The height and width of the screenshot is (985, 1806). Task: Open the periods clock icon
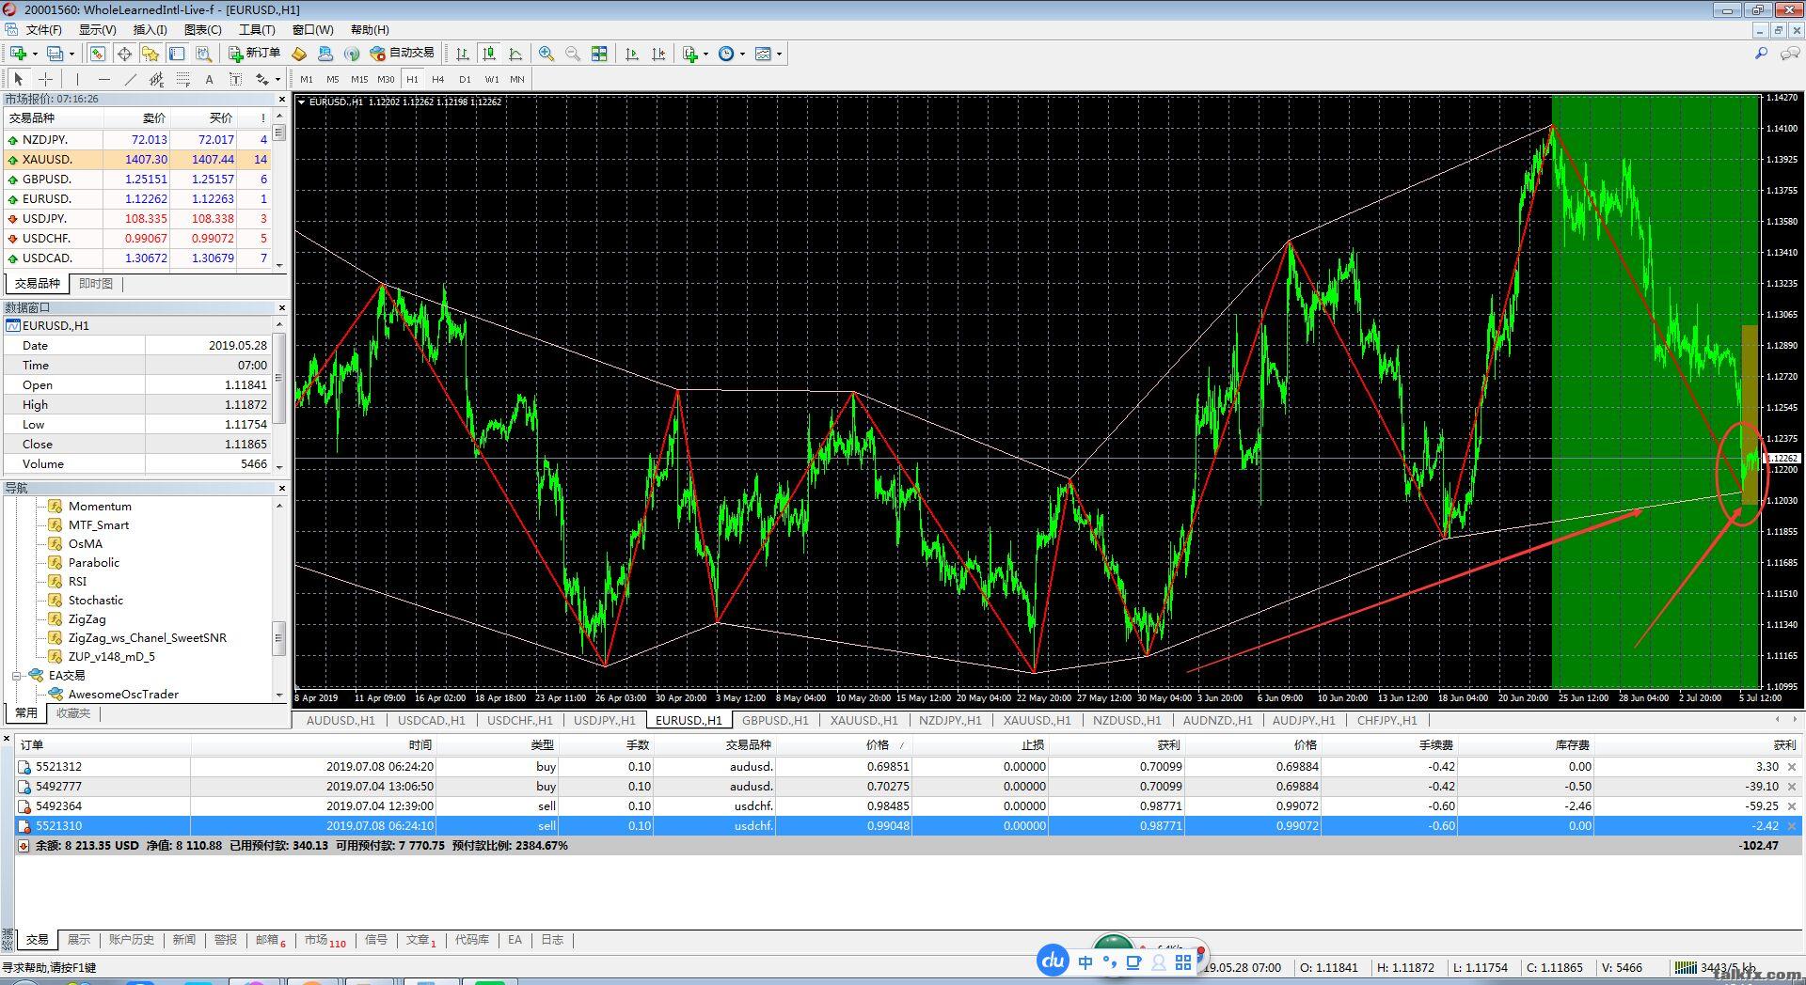(x=726, y=54)
